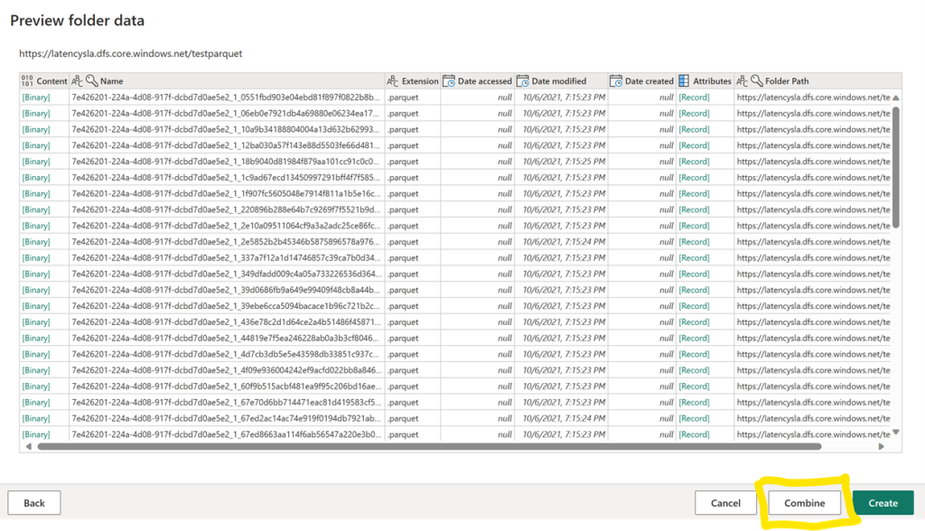Viewport: 925px width, 531px height.
Task: Click the green Create button
Action: 883,503
